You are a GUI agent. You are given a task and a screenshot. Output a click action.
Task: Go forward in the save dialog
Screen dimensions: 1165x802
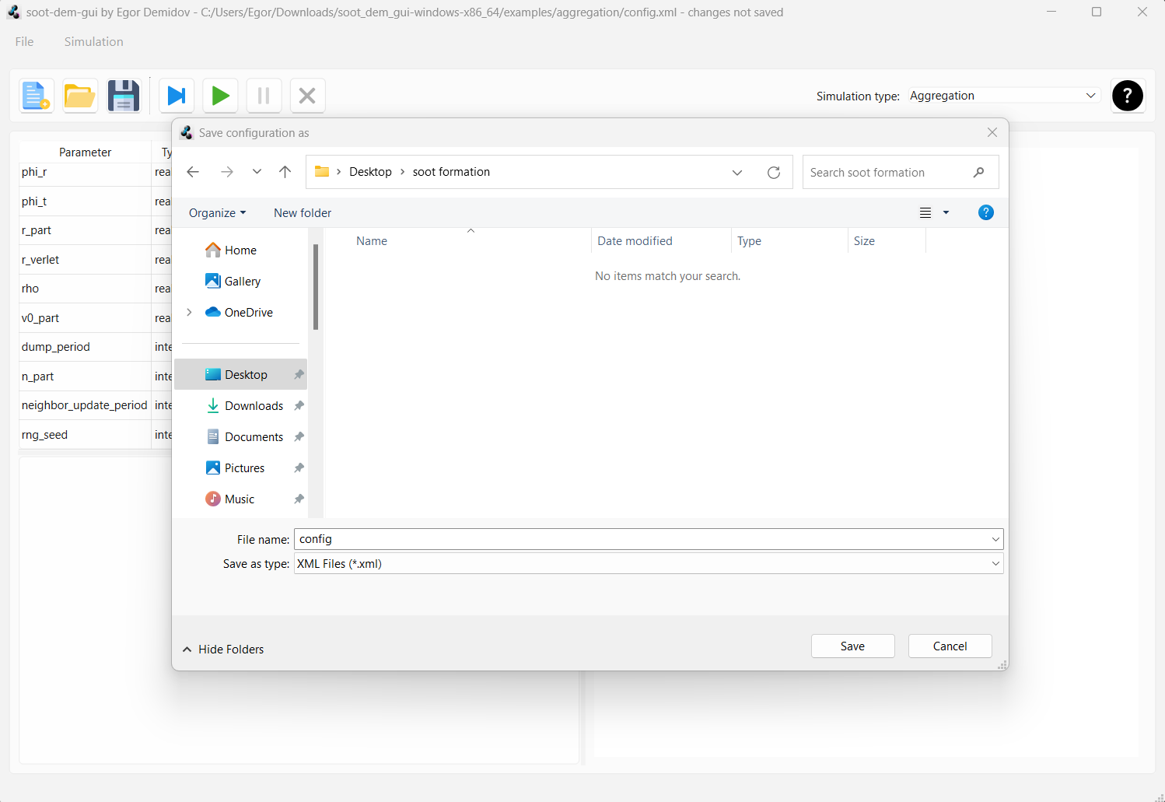pyautogui.click(x=226, y=172)
